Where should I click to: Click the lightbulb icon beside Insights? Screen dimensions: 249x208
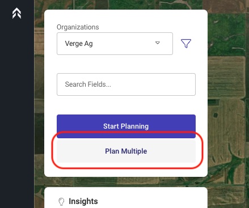pos(61,202)
